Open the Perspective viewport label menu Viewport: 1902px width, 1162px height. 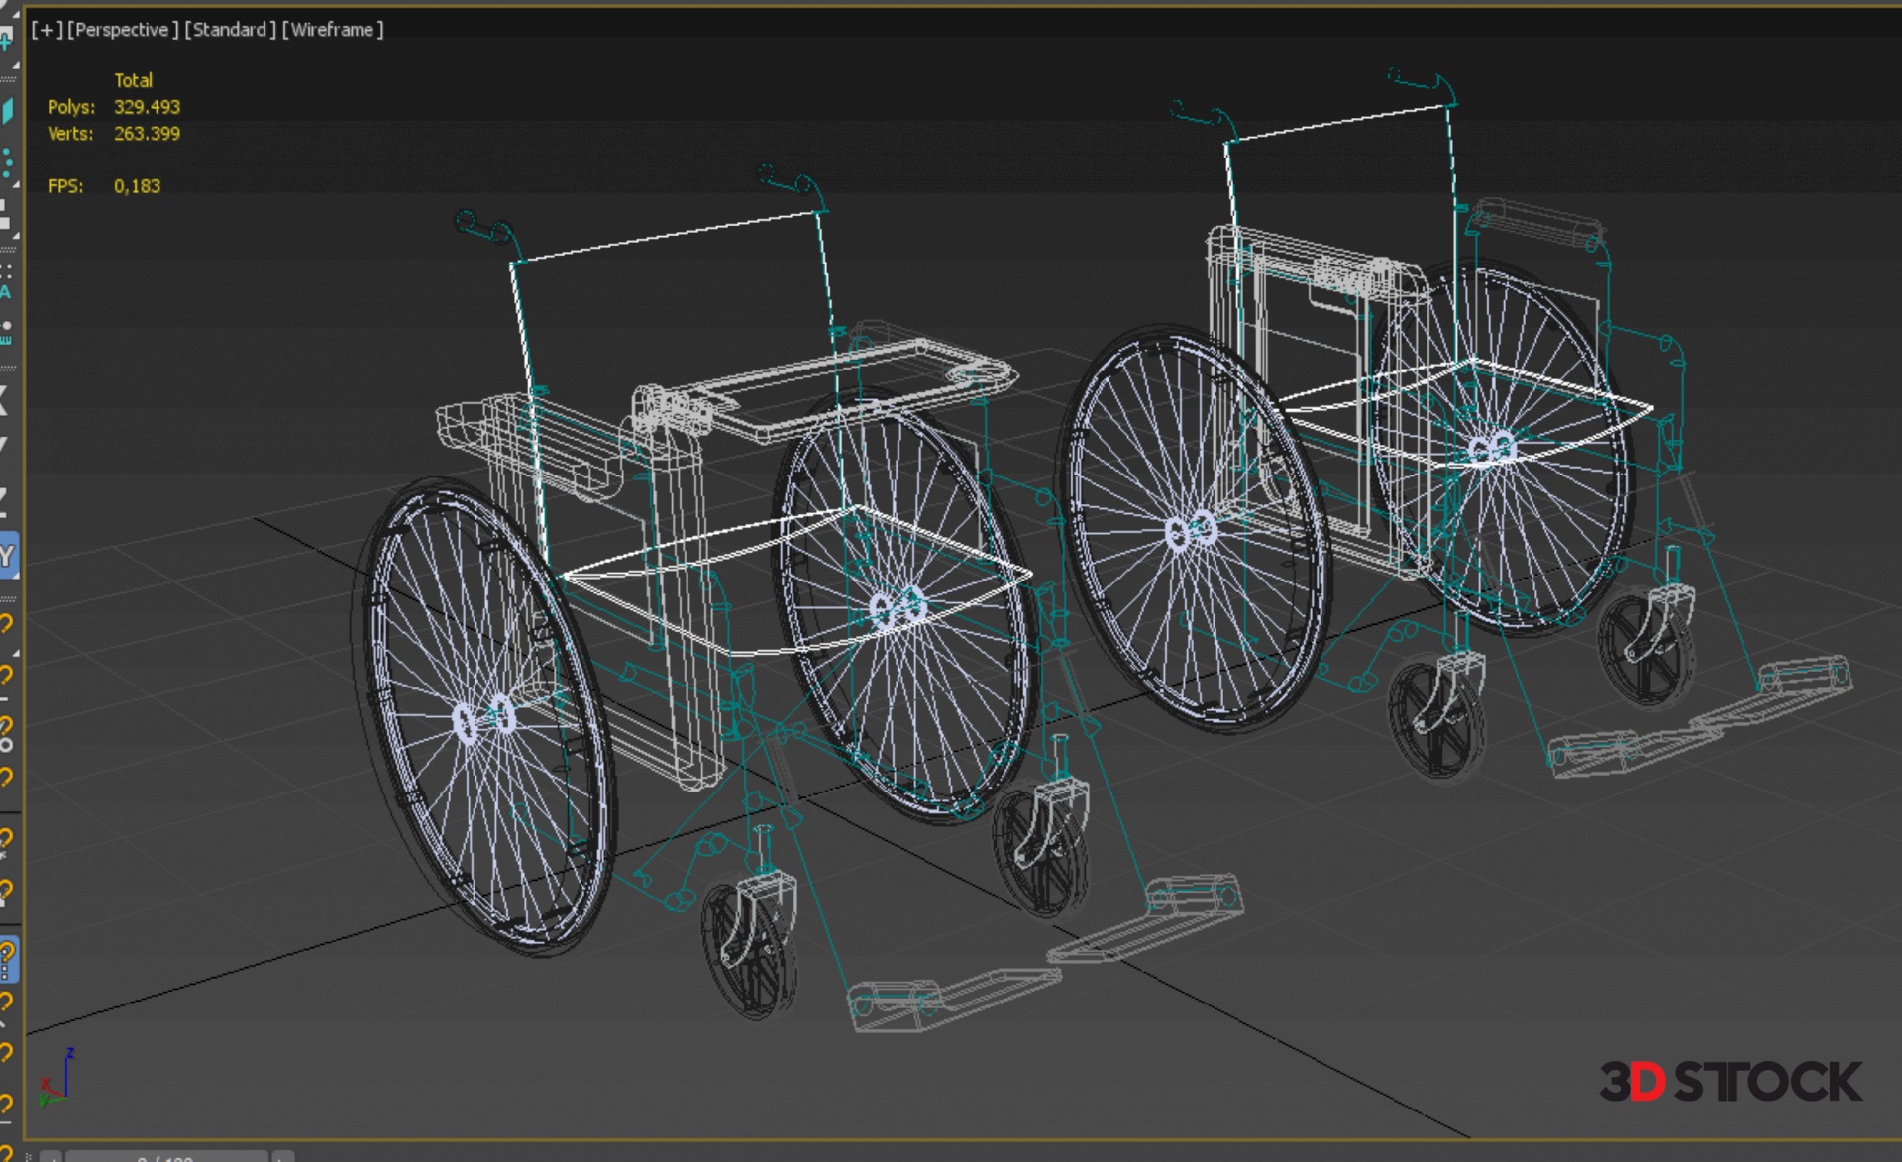[123, 30]
